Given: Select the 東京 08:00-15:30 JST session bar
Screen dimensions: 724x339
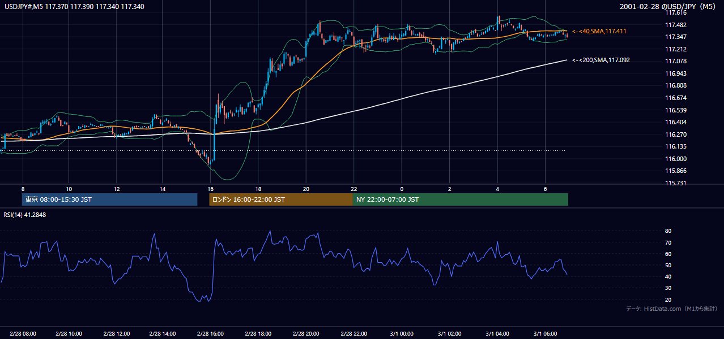Looking at the screenshot, I should pyautogui.click(x=110, y=199).
